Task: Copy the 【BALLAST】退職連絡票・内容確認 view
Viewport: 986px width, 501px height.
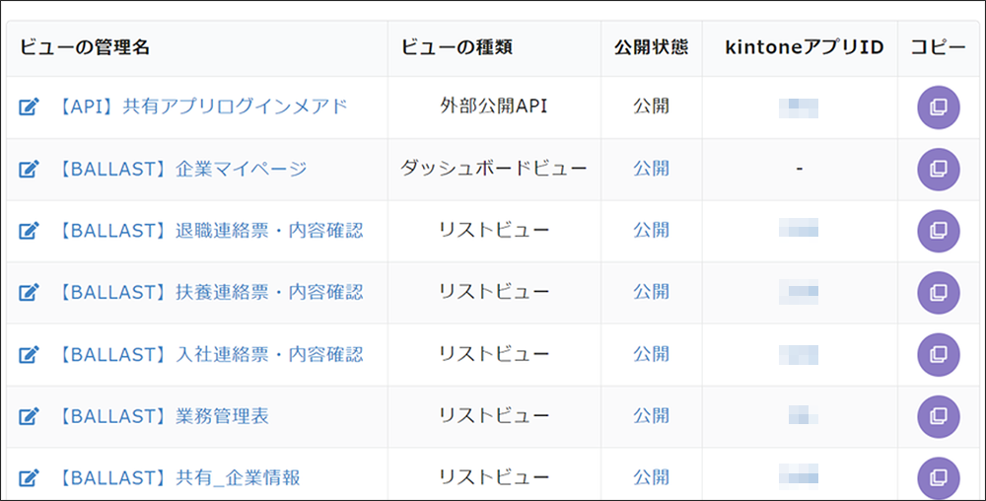Action: click(x=938, y=231)
